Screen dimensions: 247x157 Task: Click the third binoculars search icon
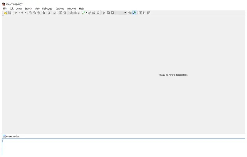[39, 13]
